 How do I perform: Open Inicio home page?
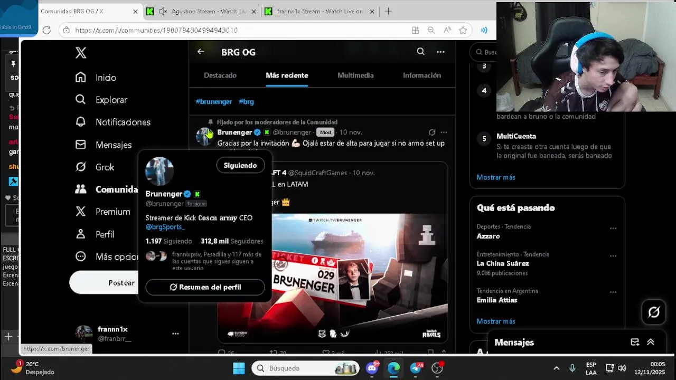click(96, 78)
